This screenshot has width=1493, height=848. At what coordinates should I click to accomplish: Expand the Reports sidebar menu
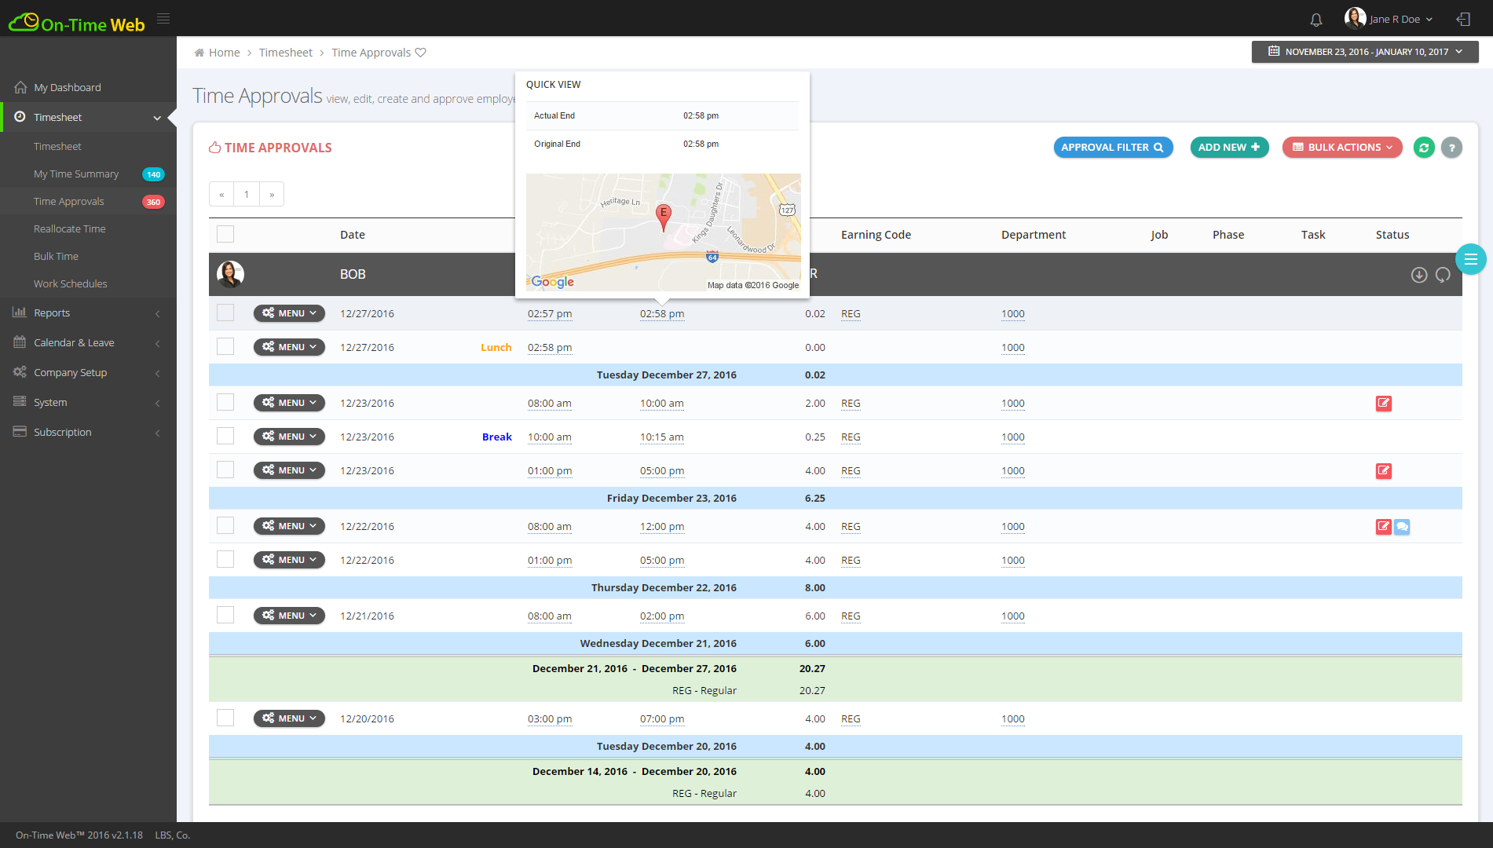point(52,313)
